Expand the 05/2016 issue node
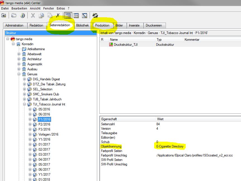 [x=30, y=109]
